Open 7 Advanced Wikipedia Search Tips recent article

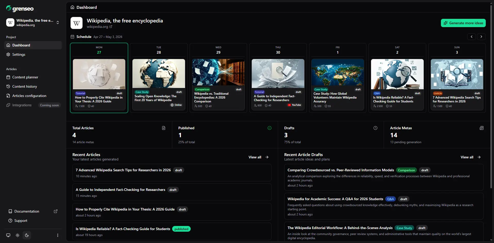[172, 173]
